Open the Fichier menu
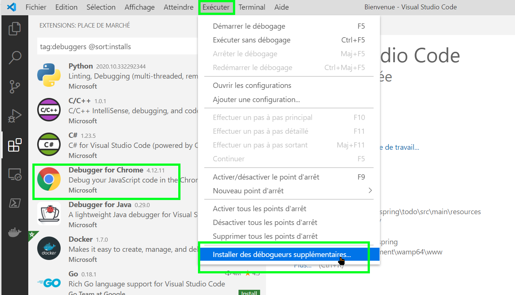Screen dimensions: 515x295 (x=36, y=7)
